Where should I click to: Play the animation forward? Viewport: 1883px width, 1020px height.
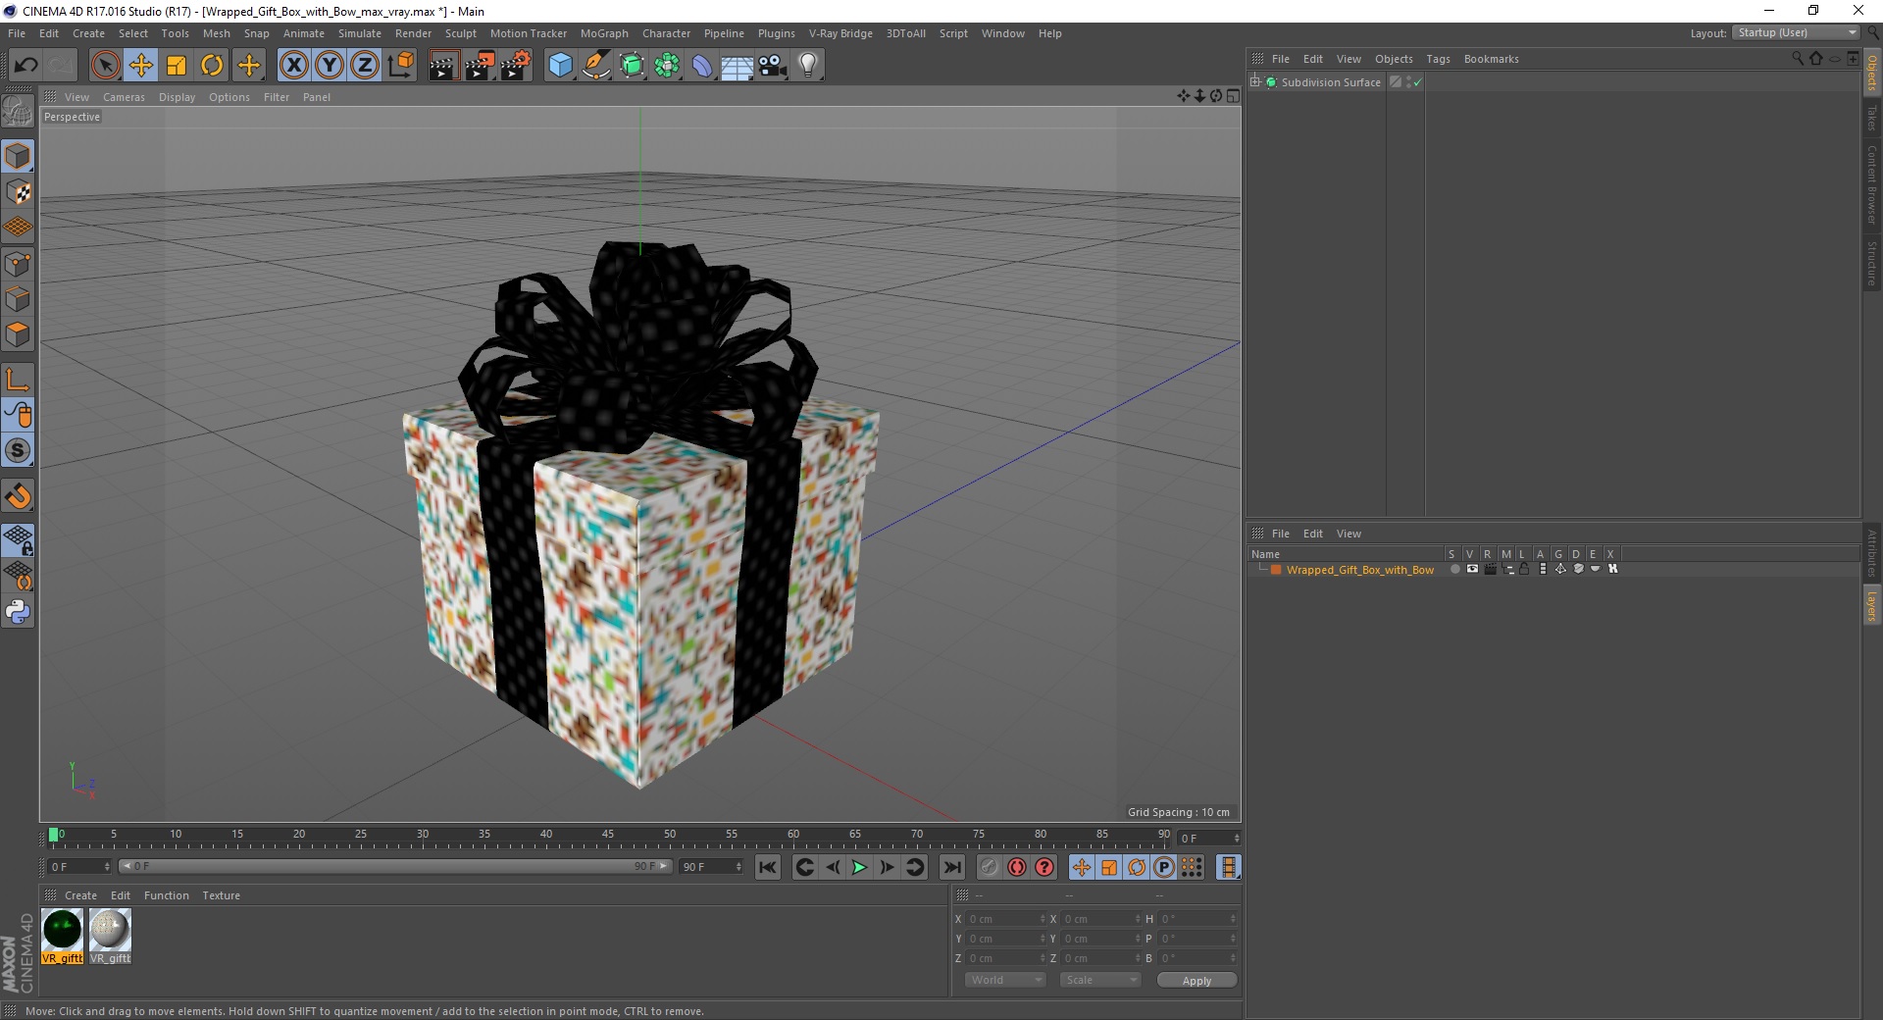(x=859, y=867)
